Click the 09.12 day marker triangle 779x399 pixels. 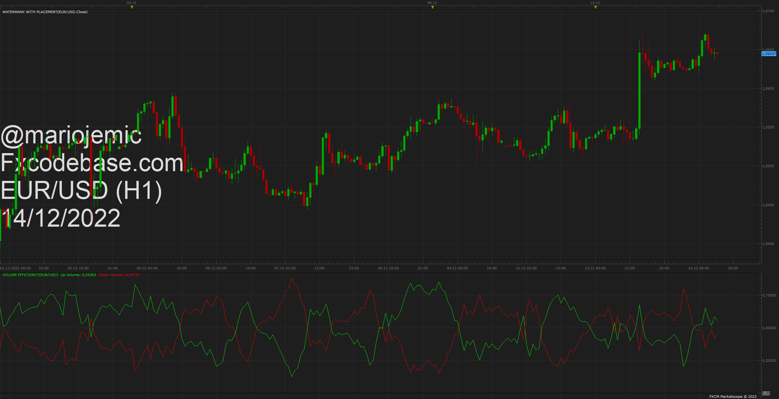click(433, 7)
